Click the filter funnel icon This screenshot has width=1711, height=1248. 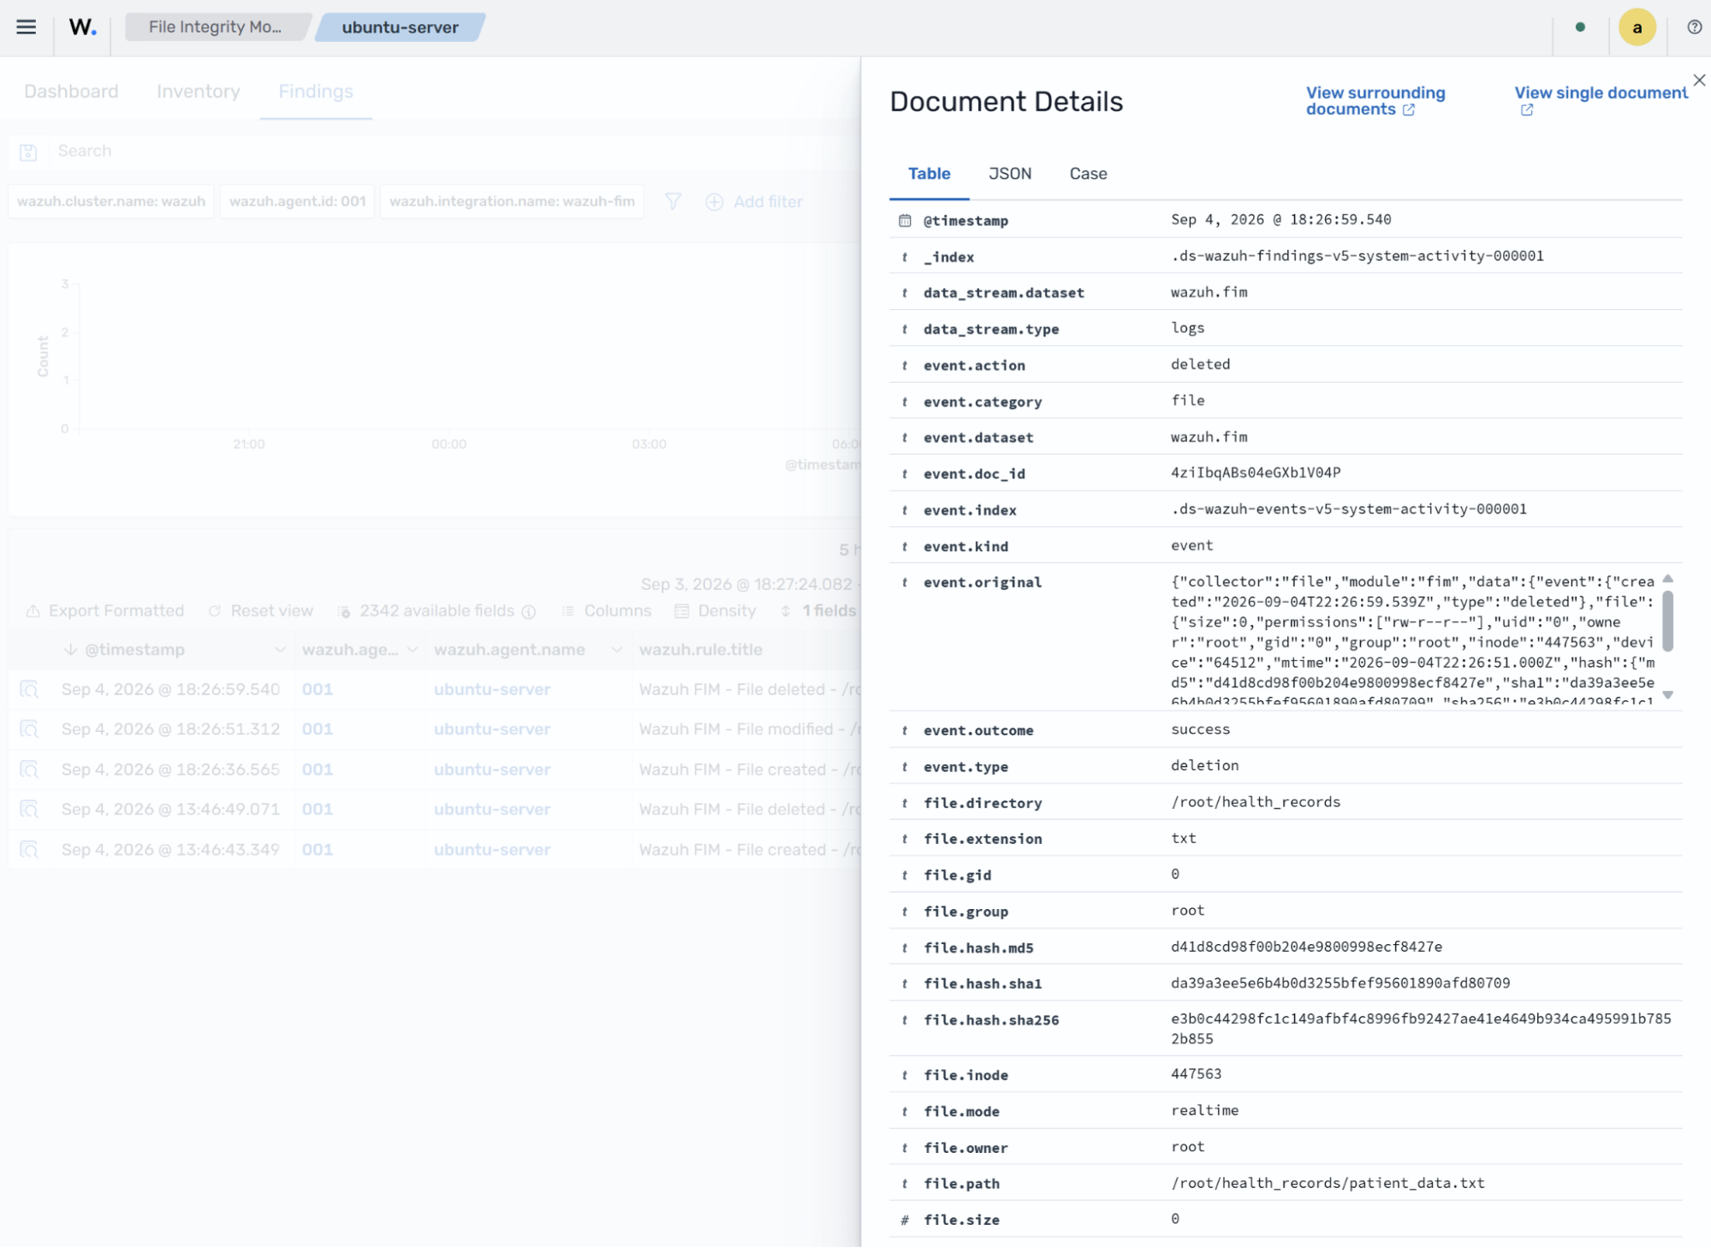pos(673,201)
